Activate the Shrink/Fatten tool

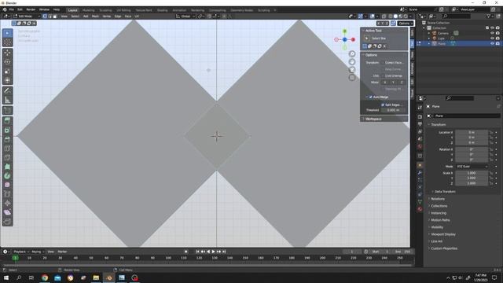(7, 204)
